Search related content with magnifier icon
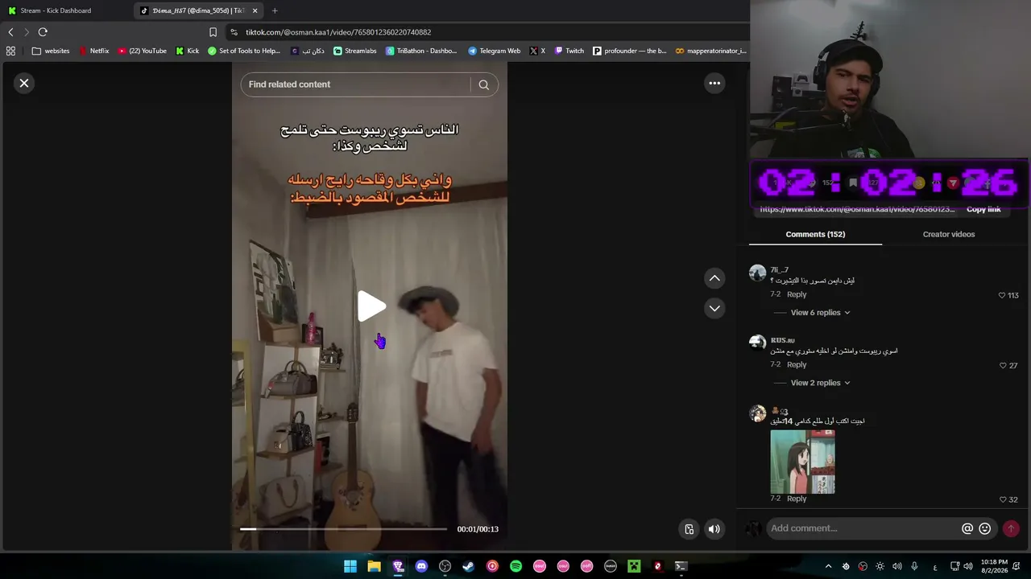This screenshot has width=1031, height=579. [483, 84]
